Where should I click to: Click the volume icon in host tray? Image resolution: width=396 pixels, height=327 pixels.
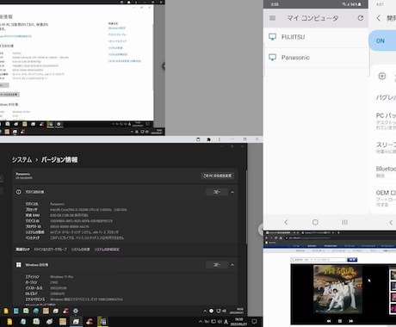(220, 322)
